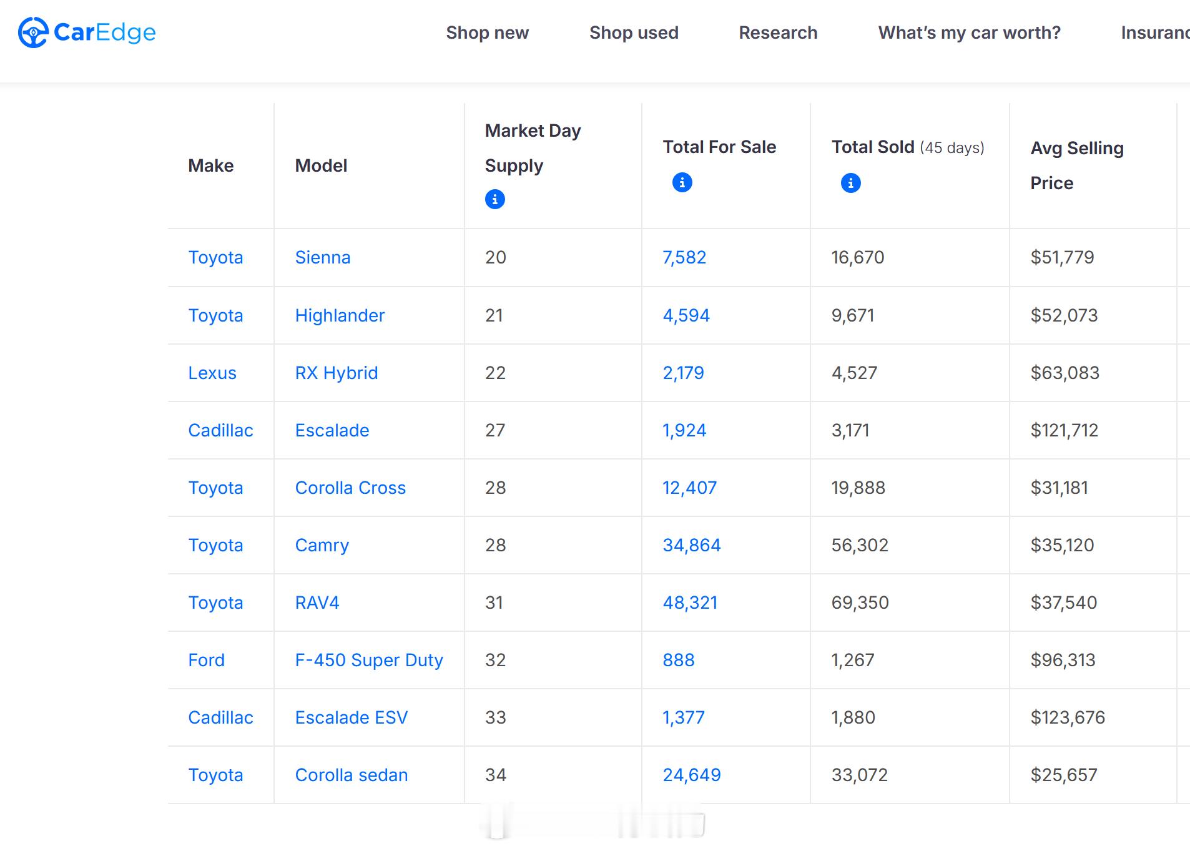Select the $123,676 price cell

[x=1068, y=717]
